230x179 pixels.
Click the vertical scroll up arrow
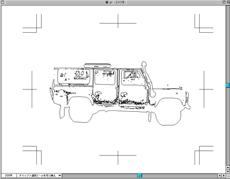pyautogui.click(x=228, y=167)
